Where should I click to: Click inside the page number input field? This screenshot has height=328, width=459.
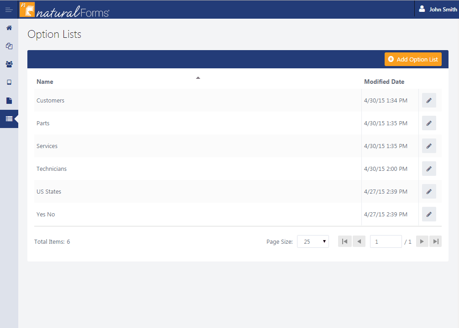tap(386, 241)
